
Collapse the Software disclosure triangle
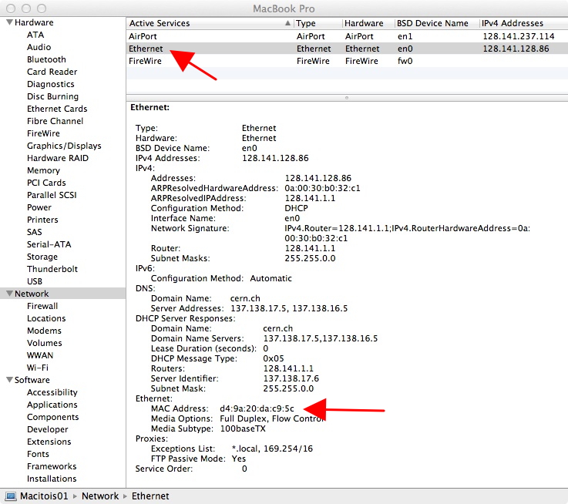(10, 380)
